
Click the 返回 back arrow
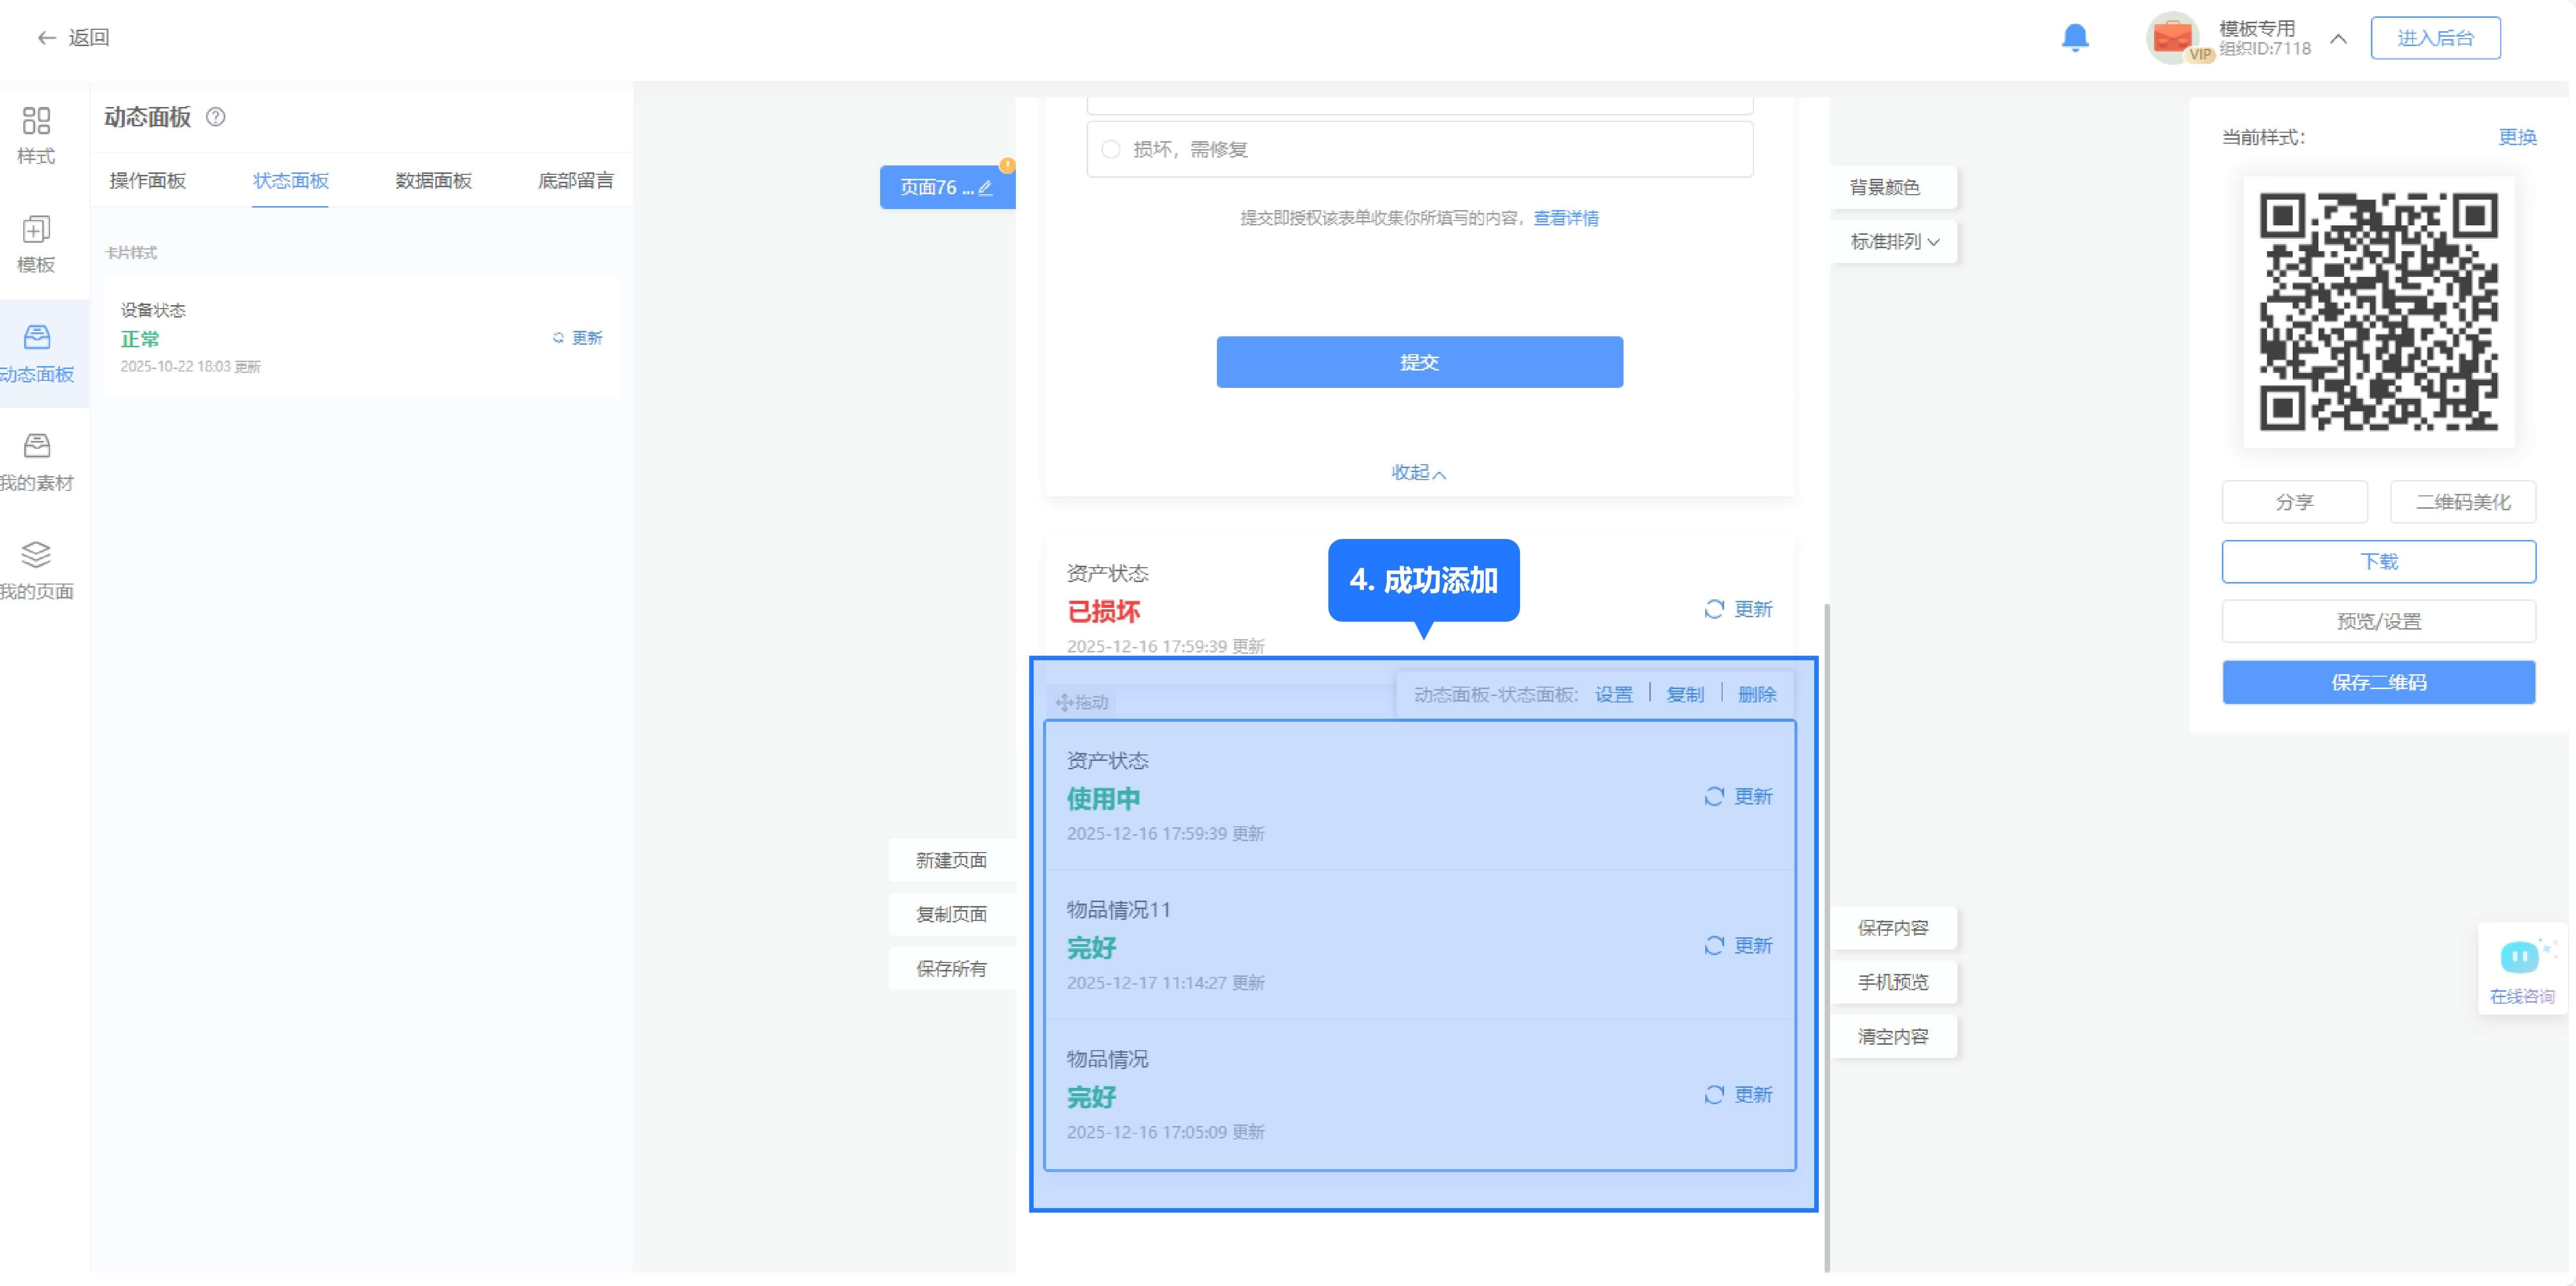coord(46,38)
